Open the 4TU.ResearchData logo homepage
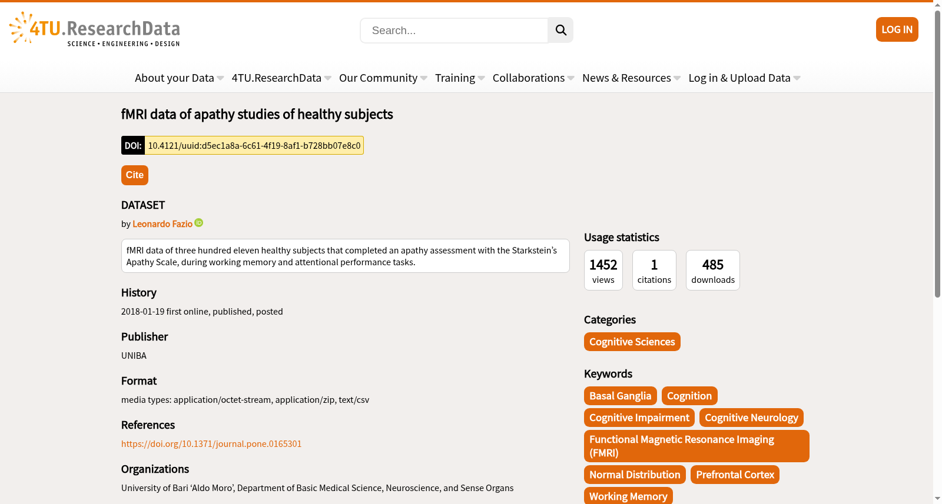942x504 pixels. click(x=95, y=29)
